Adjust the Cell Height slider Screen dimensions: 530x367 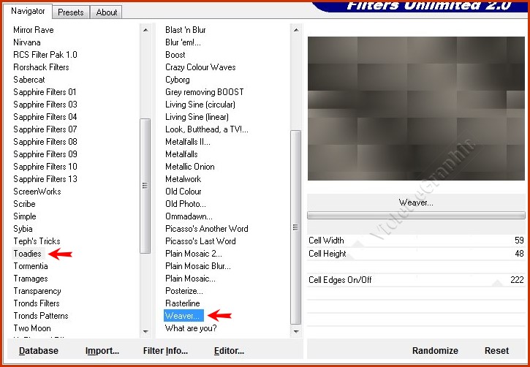coord(416,254)
